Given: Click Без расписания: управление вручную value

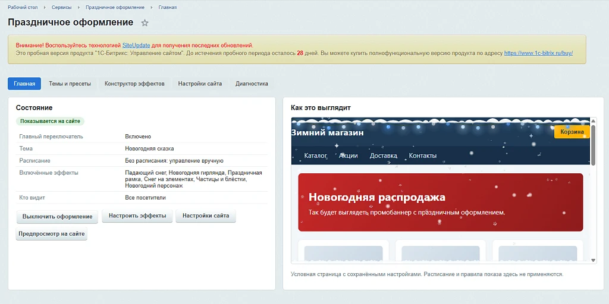Looking at the screenshot, I should tap(174, 160).
